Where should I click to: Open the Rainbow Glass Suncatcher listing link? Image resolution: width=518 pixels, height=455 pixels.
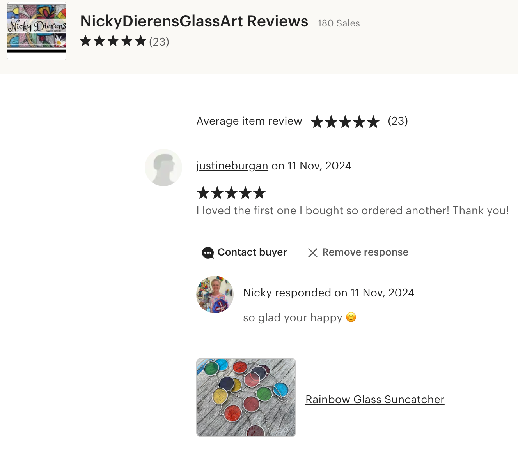pyautogui.click(x=375, y=399)
